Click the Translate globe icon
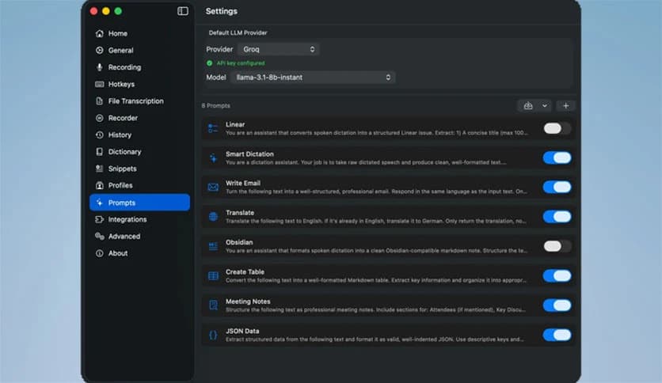Image resolution: width=662 pixels, height=383 pixels. [213, 217]
